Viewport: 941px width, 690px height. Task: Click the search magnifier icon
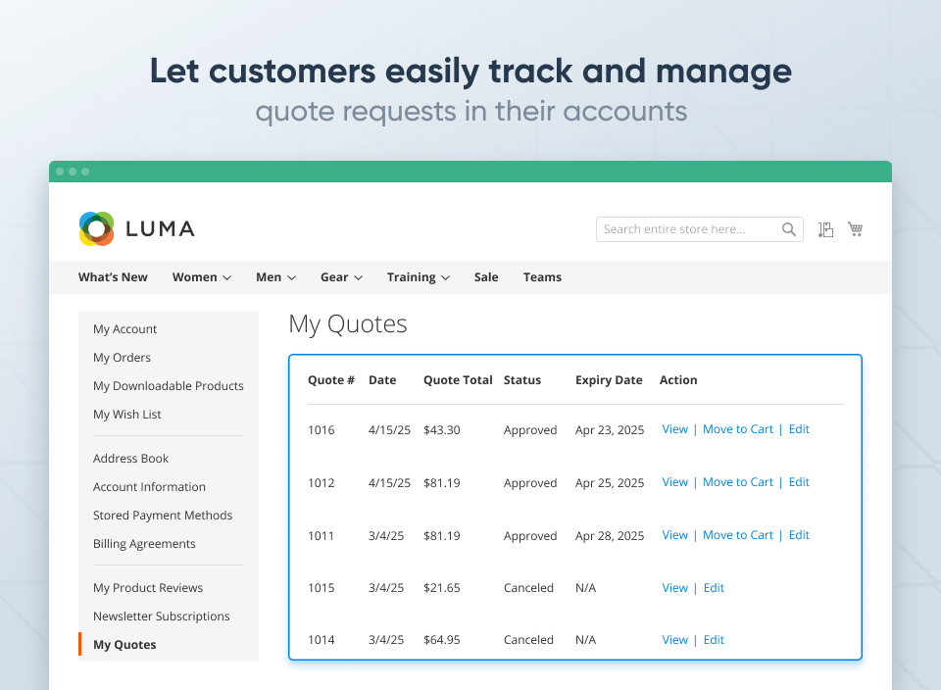coord(789,229)
